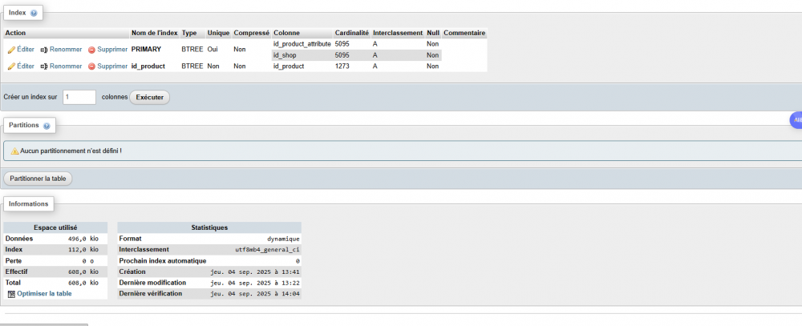Click red delete icon for PRIMARY index

click(x=92, y=50)
